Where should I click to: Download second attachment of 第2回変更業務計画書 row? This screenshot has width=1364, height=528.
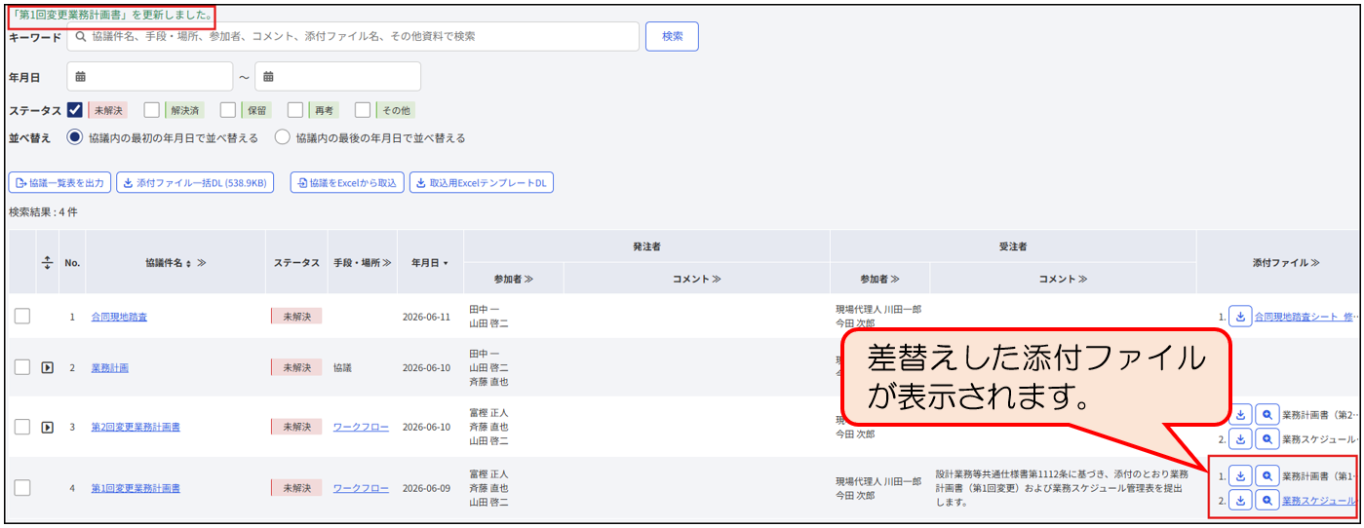(1240, 438)
